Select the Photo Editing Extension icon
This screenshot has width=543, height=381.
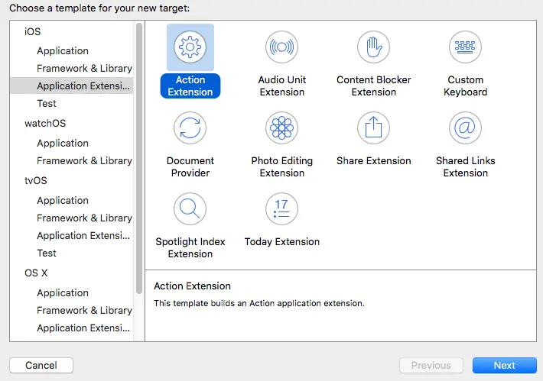point(281,128)
